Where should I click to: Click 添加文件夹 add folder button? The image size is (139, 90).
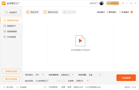pos(51,12)
